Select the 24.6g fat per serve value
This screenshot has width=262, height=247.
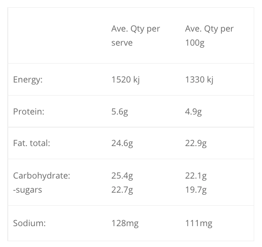tap(122, 144)
